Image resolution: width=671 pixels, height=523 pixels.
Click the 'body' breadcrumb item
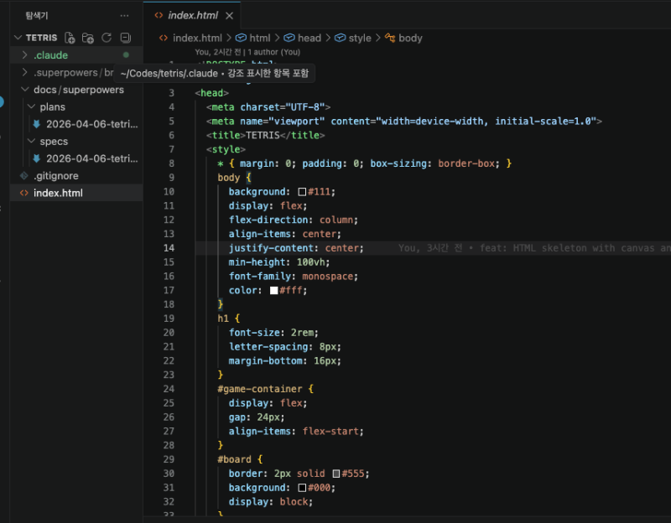(x=410, y=38)
